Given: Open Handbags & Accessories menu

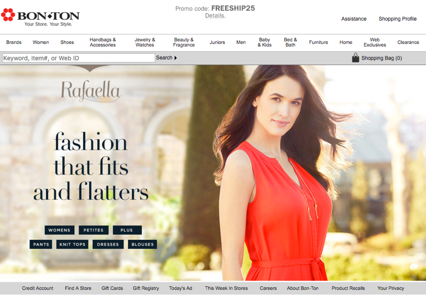Looking at the screenshot, I should (103, 42).
